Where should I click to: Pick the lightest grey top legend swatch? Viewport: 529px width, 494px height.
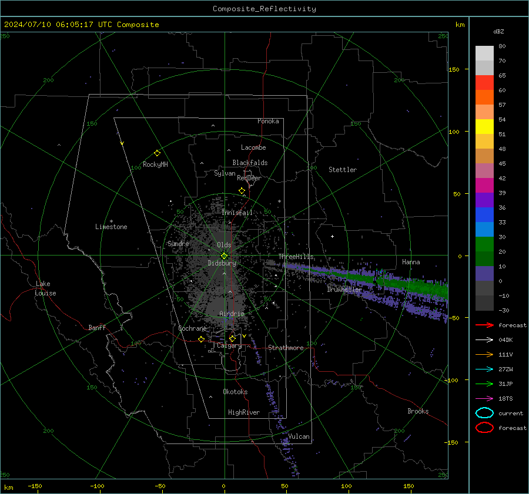click(484, 53)
